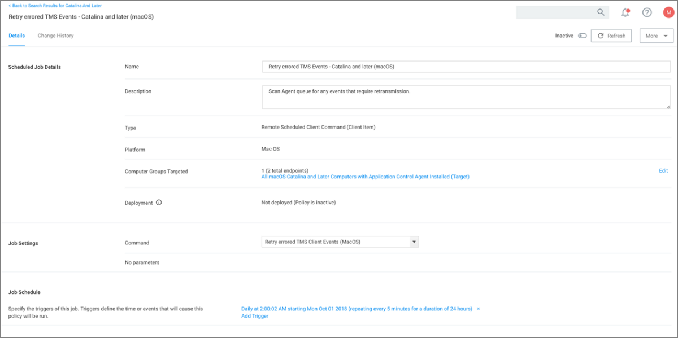Image resolution: width=678 pixels, height=338 pixels.
Task: Expand the More dropdown menu
Action: 656,36
